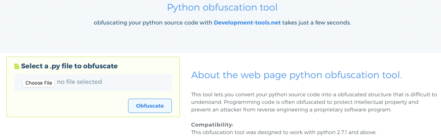
Task: Click the python 2.7.1 compatibility sentence
Action: (x=284, y=132)
